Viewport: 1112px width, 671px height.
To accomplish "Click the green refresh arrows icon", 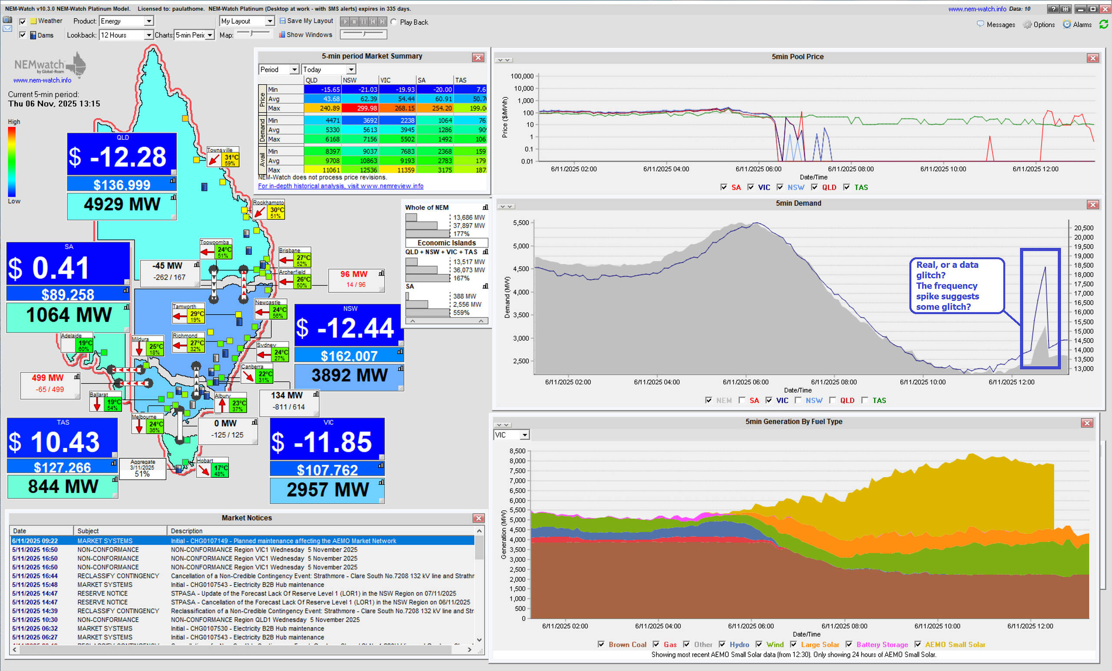I will coord(1103,24).
